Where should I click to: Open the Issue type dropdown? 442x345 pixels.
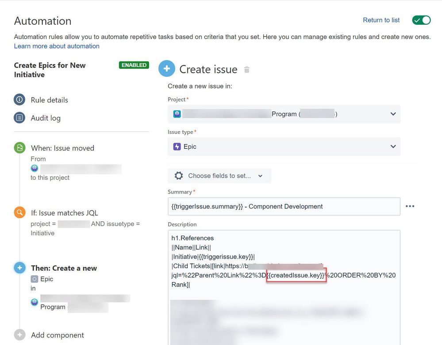pyautogui.click(x=392, y=147)
